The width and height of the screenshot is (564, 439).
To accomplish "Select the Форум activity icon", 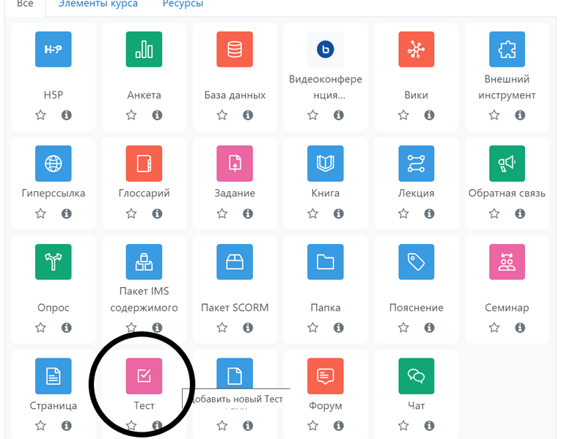I will (x=325, y=376).
